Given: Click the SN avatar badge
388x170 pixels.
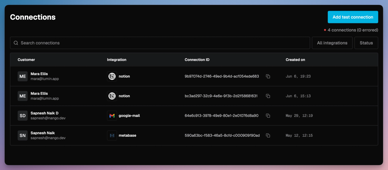Looking at the screenshot, I should click(23, 135).
